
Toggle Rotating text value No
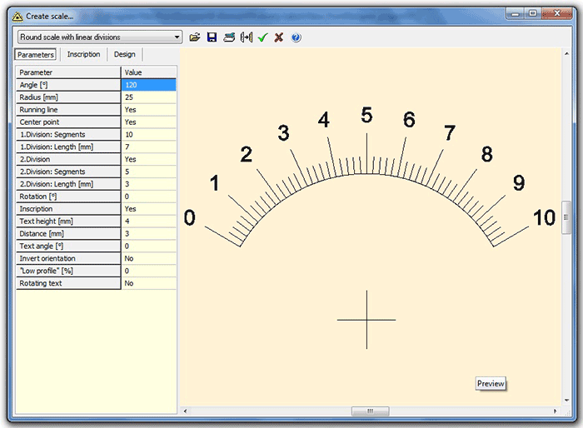[149, 283]
